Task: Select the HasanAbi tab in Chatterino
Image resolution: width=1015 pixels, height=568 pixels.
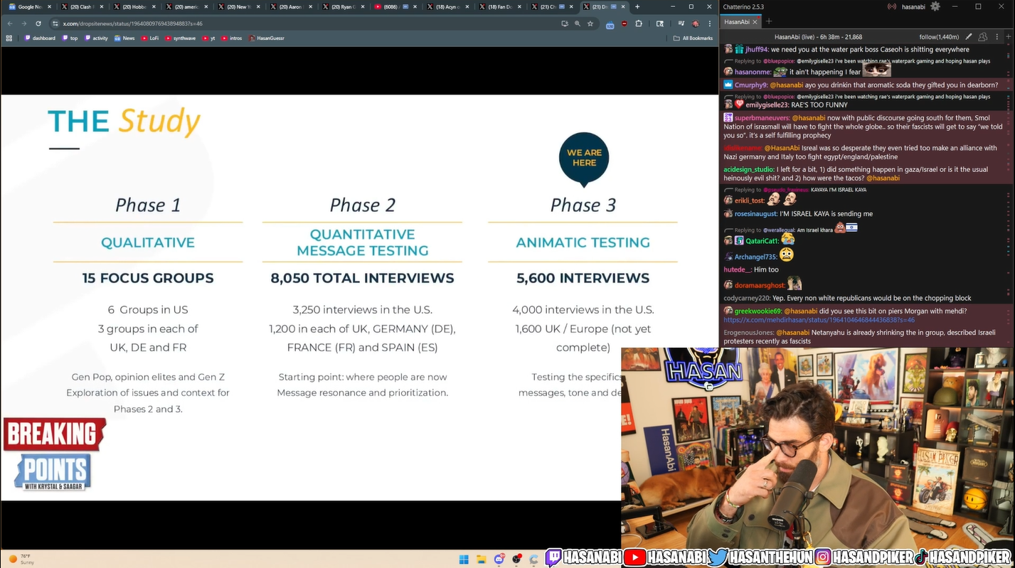Action: tap(736, 22)
